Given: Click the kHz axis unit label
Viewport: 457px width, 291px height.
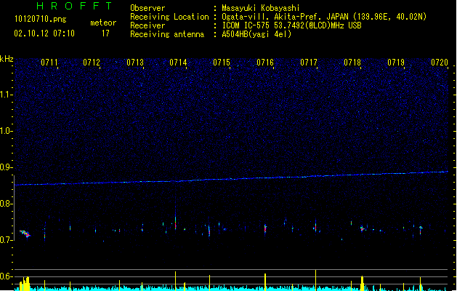Looking at the screenshot, I should (7, 59).
